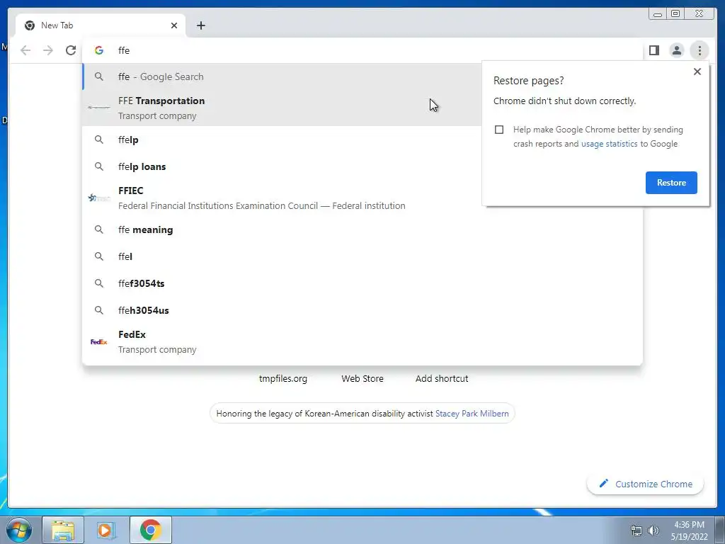Open File Explorer from taskbar
This screenshot has width=725, height=544.
[x=63, y=530]
